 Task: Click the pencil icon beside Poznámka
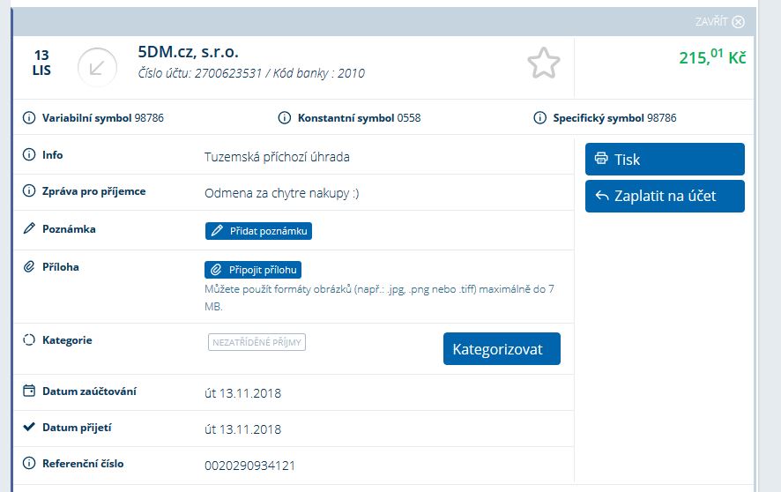tap(29, 229)
